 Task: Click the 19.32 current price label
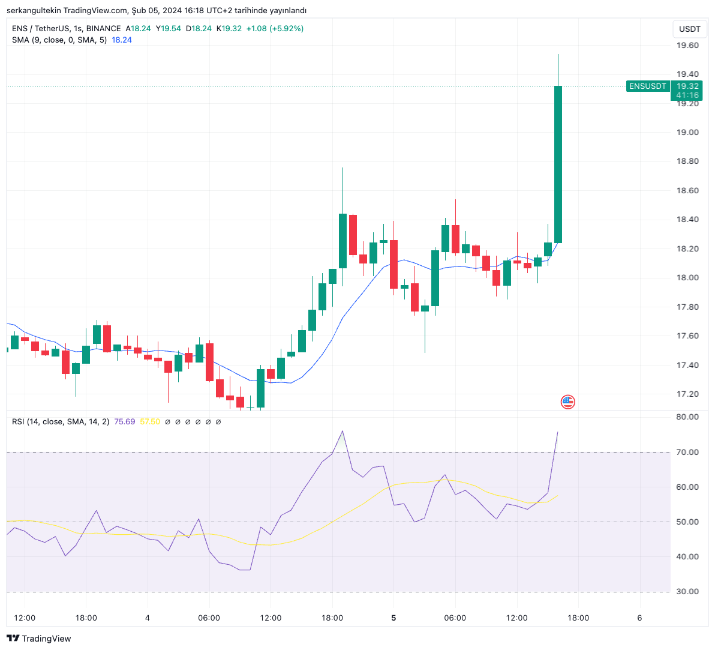(x=687, y=86)
